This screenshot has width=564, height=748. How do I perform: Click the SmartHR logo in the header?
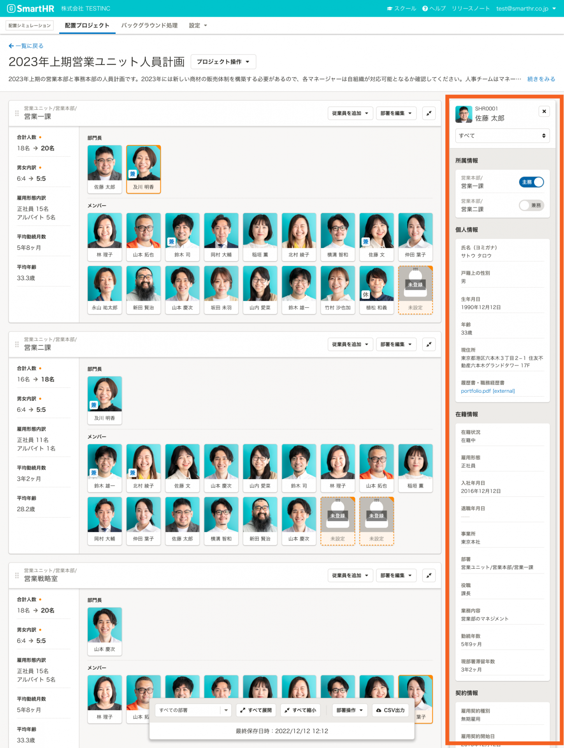(x=31, y=8)
